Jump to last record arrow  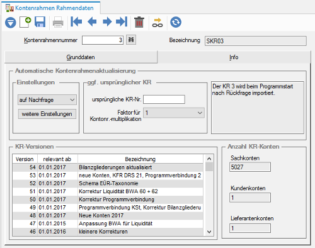[x=122, y=22]
